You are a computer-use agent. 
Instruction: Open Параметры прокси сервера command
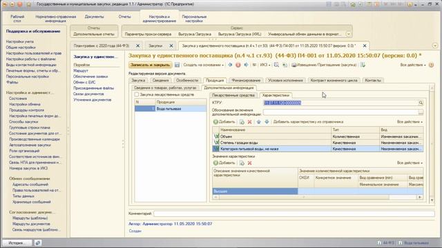click(148, 34)
